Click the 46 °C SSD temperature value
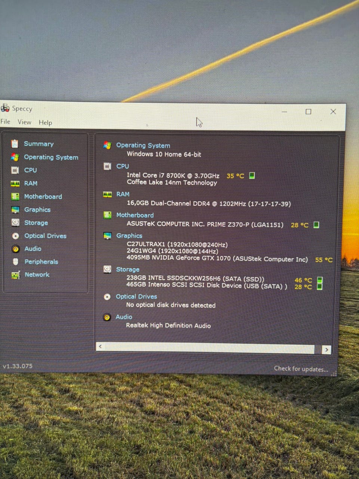The width and height of the screenshot is (359, 479). coord(303,280)
